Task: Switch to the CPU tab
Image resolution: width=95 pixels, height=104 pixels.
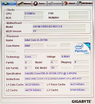Action: point(9,4)
